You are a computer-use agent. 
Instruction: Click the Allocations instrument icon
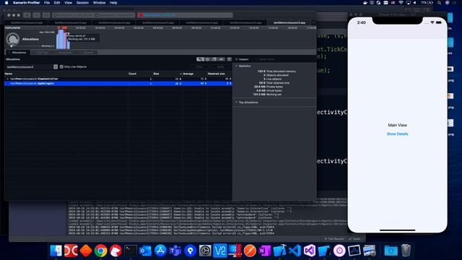click(x=13, y=39)
